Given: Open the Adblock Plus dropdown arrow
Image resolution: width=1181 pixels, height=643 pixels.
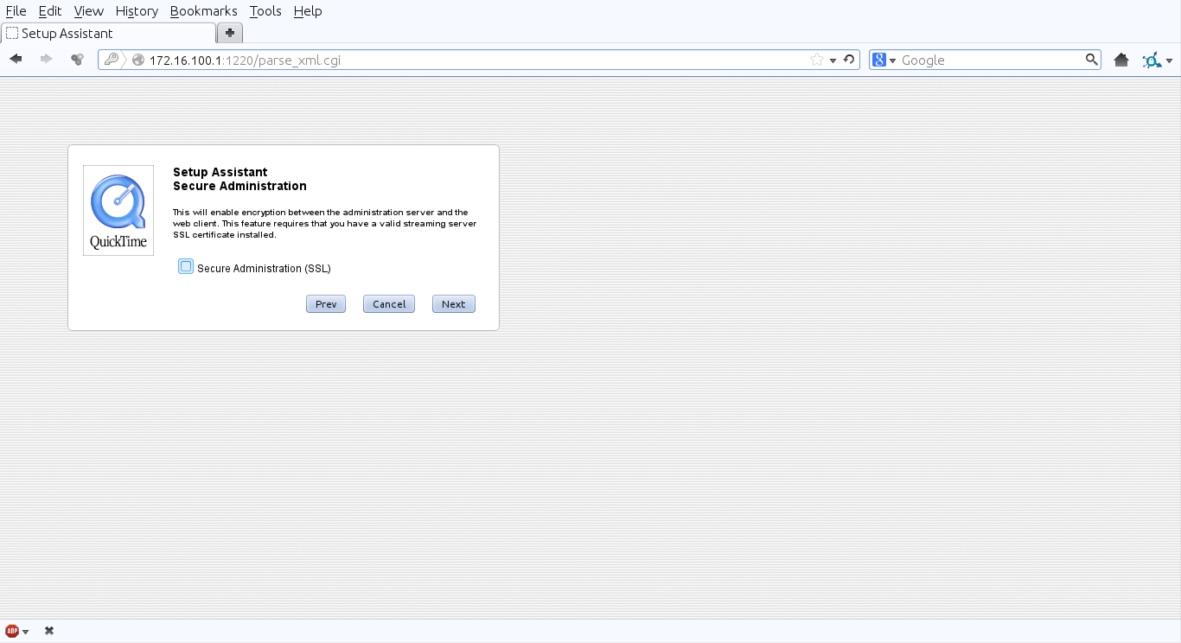Looking at the screenshot, I should [x=27, y=632].
